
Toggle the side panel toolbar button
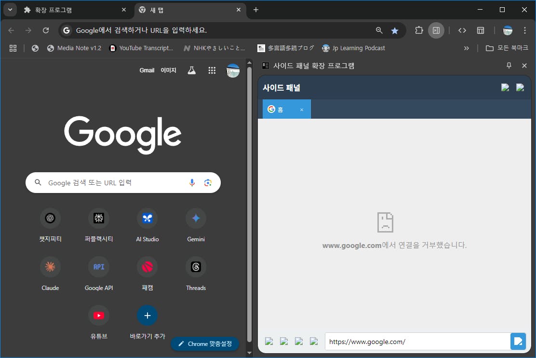tap(436, 30)
